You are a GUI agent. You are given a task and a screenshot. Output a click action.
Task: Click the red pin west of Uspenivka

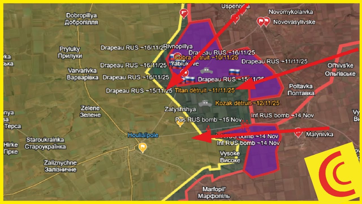click(x=184, y=13)
